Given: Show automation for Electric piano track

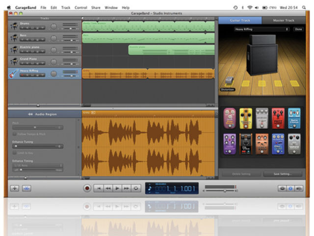Looking at the screenshot, I should pyautogui.click(x=43, y=52).
